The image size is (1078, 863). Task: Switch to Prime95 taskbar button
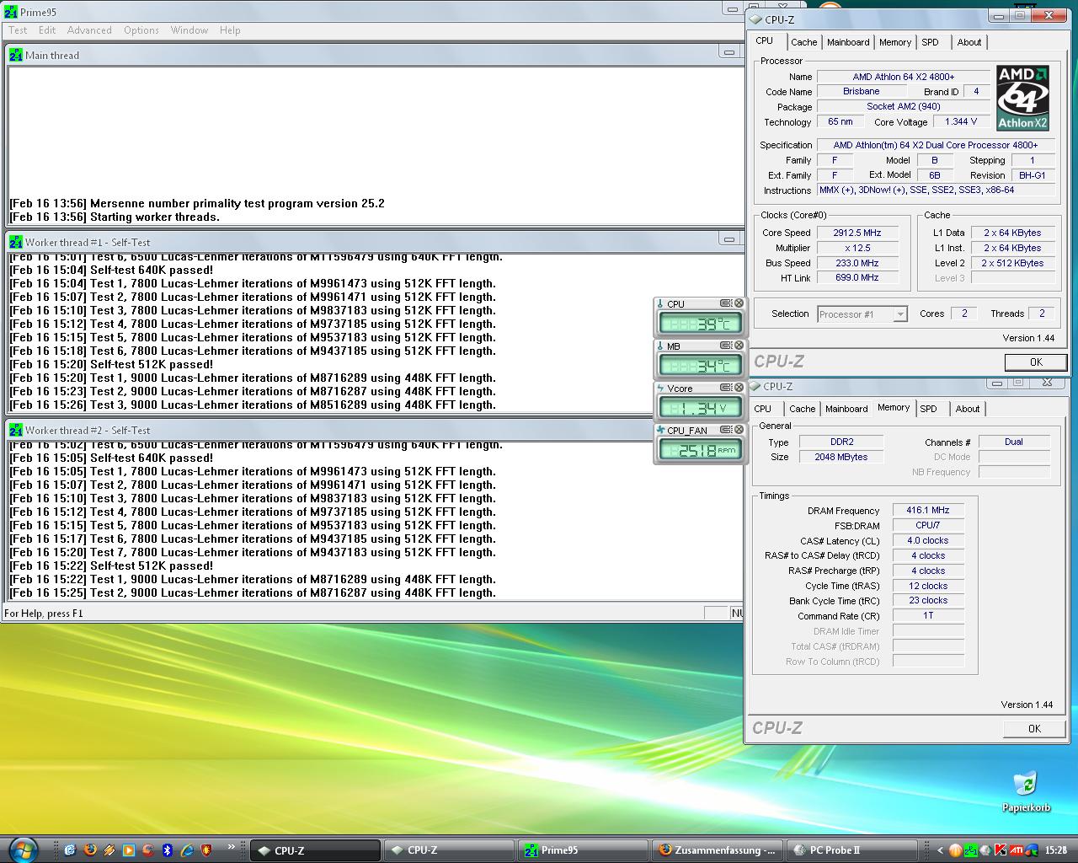point(583,850)
